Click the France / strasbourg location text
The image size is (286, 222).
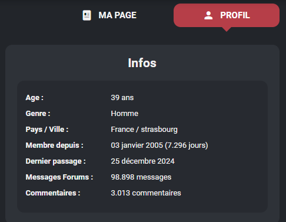tap(144, 130)
